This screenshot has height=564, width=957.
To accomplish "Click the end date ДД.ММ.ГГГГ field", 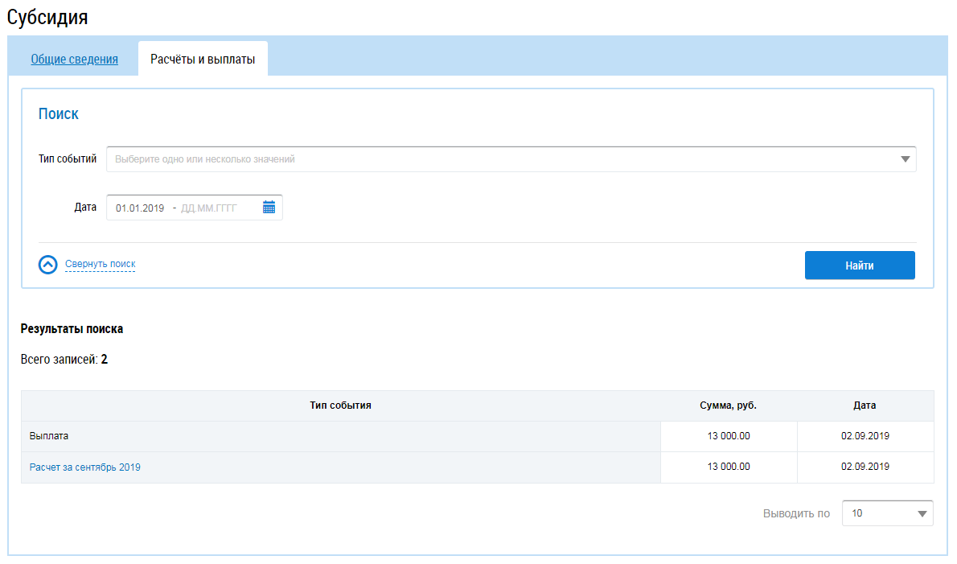I will [x=209, y=208].
